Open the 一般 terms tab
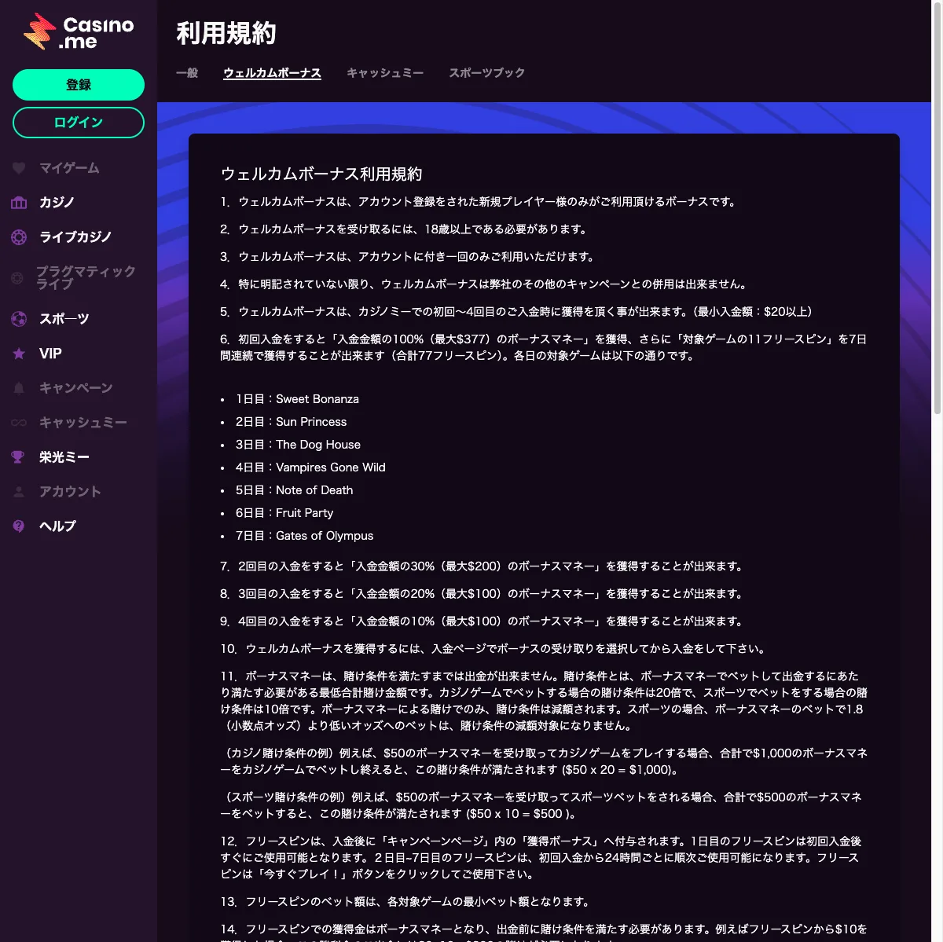Image resolution: width=943 pixels, height=942 pixels. coord(187,73)
